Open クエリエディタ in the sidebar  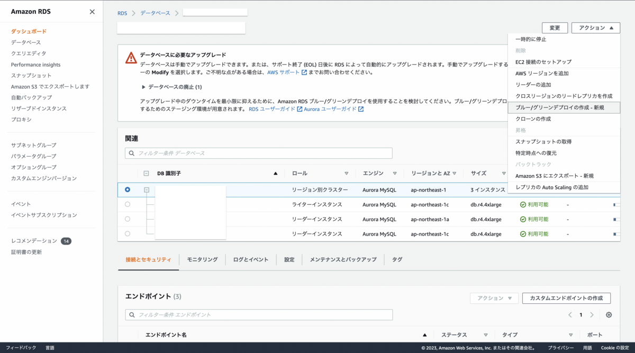(x=29, y=53)
